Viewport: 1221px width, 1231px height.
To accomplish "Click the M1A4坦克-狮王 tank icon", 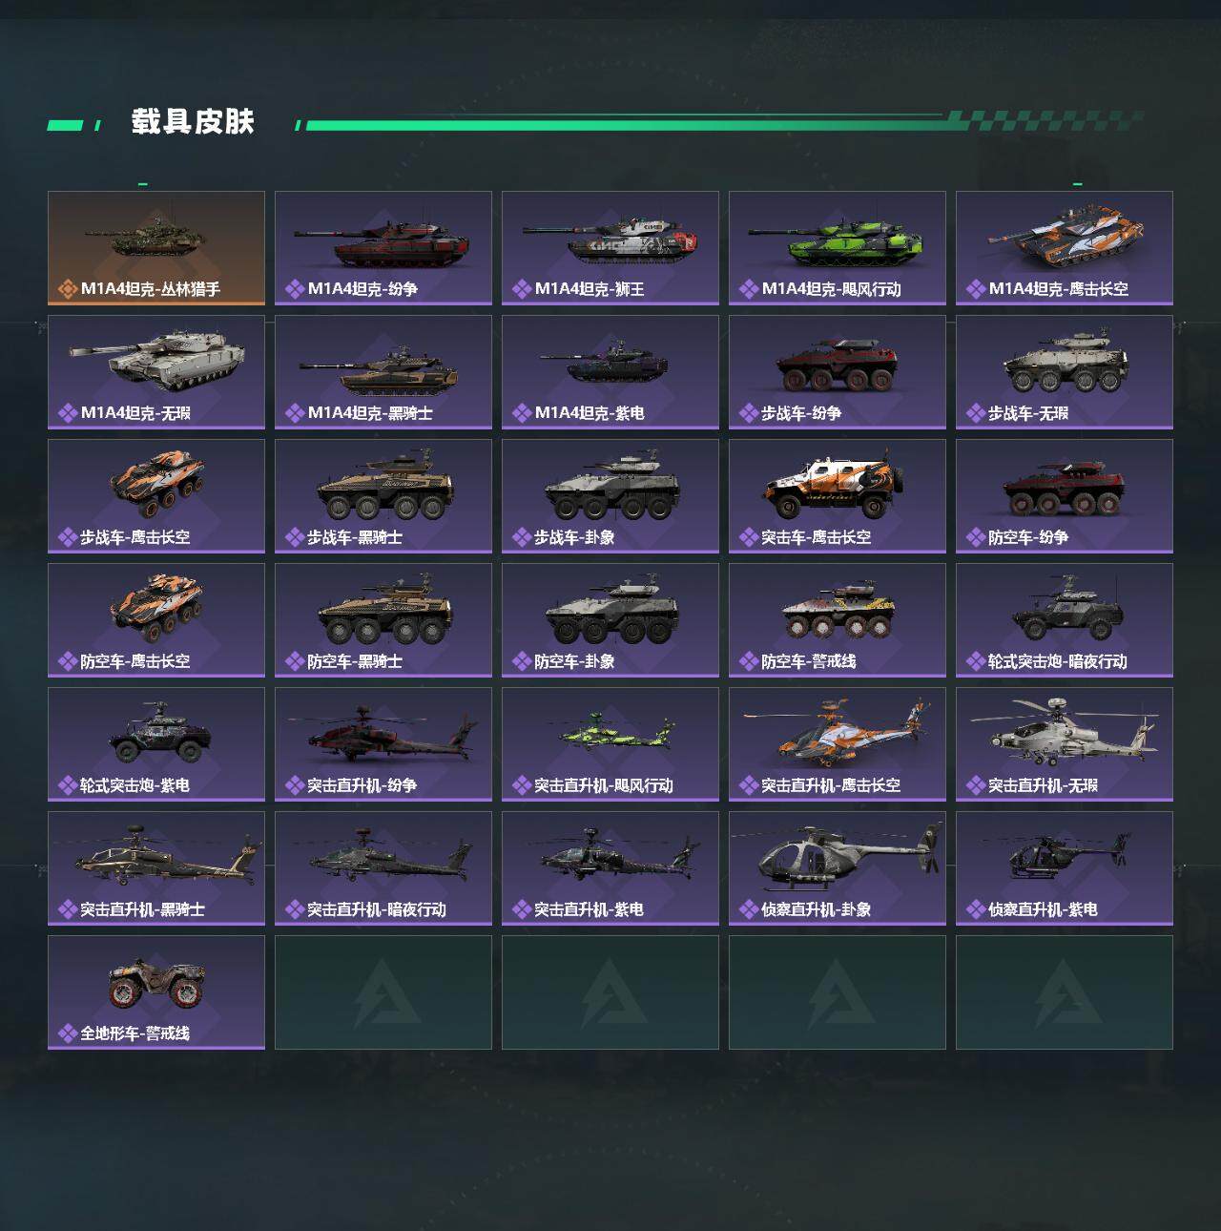I will point(610,239).
